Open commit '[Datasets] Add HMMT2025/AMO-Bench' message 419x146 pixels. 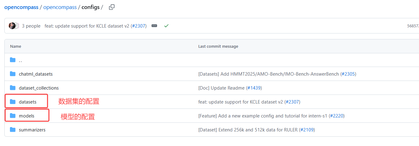pyautogui.click(x=269, y=74)
